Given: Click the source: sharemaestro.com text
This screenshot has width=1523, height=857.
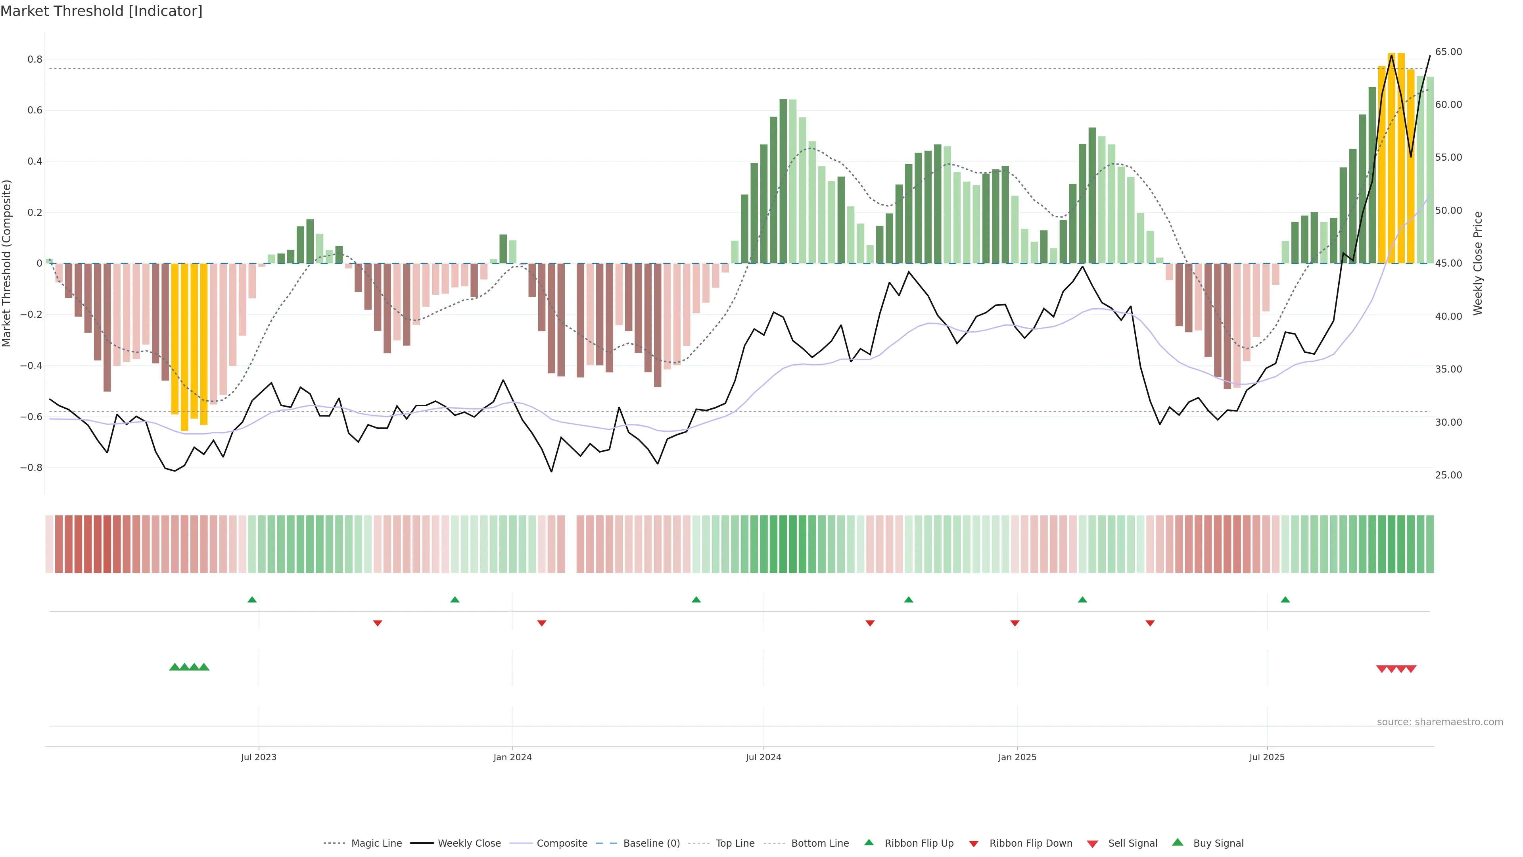Looking at the screenshot, I should (x=1440, y=722).
